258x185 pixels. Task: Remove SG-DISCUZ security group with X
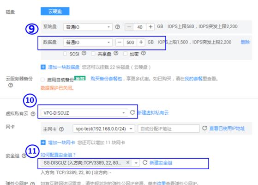click(128, 163)
